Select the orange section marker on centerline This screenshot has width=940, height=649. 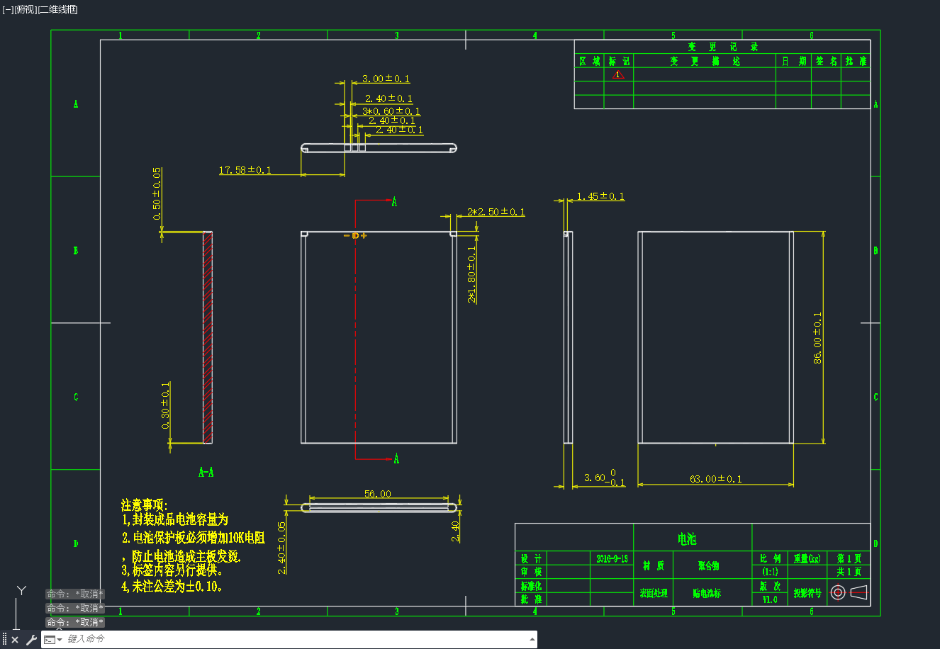355,235
